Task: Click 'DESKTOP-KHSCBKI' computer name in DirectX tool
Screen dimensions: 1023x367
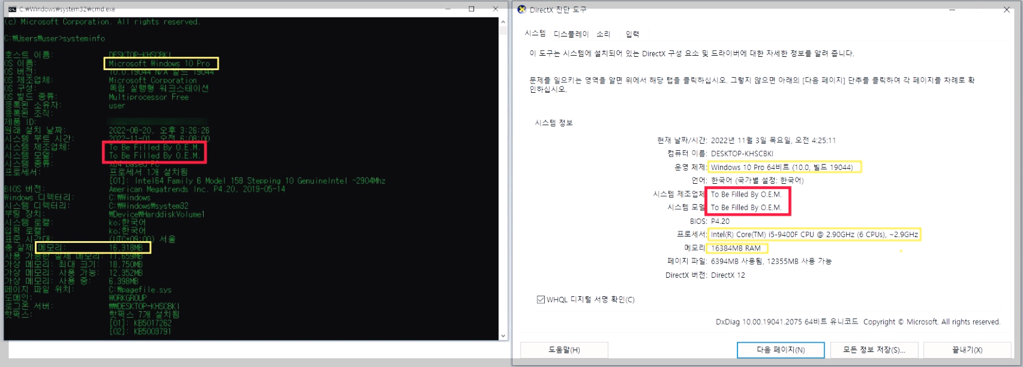Action: tap(742, 154)
